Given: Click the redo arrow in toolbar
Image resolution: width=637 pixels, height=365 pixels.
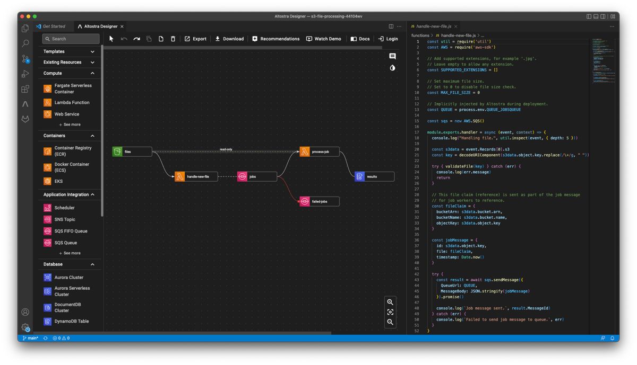Looking at the screenshot, I should (x=136, y=39).
